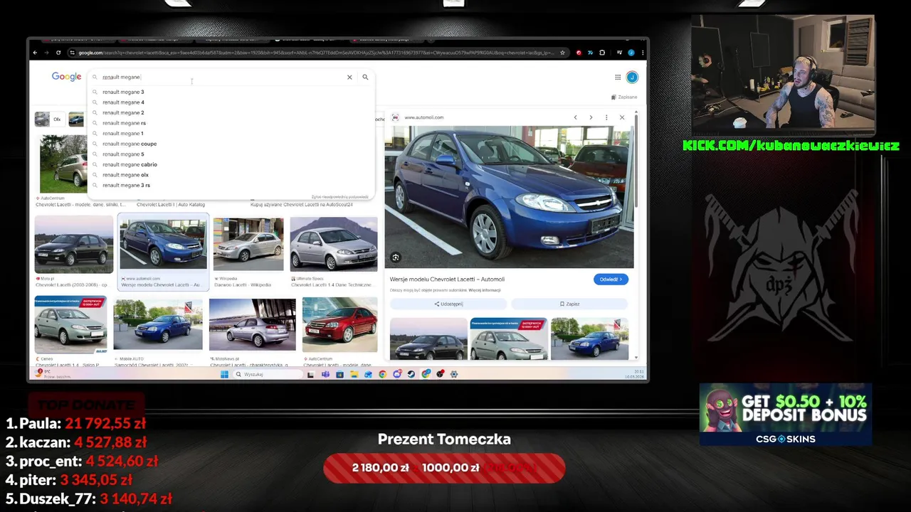Click the Udostępnij share button
The width and height of the screenshot is (911, 512).
pyautogui.click(x=448, y=304)
